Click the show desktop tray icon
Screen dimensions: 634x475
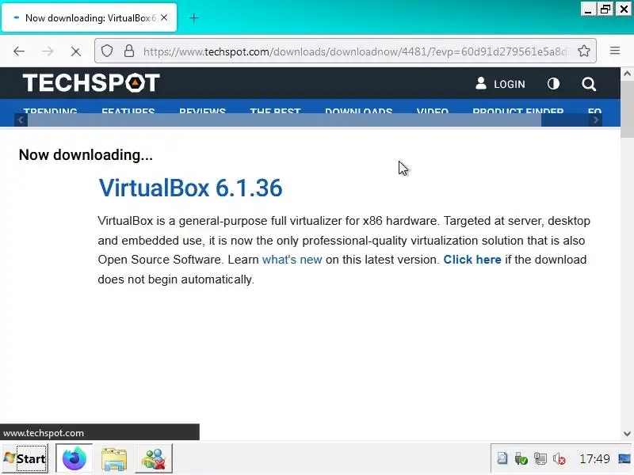pyautogui.click(x=624, y=458)
